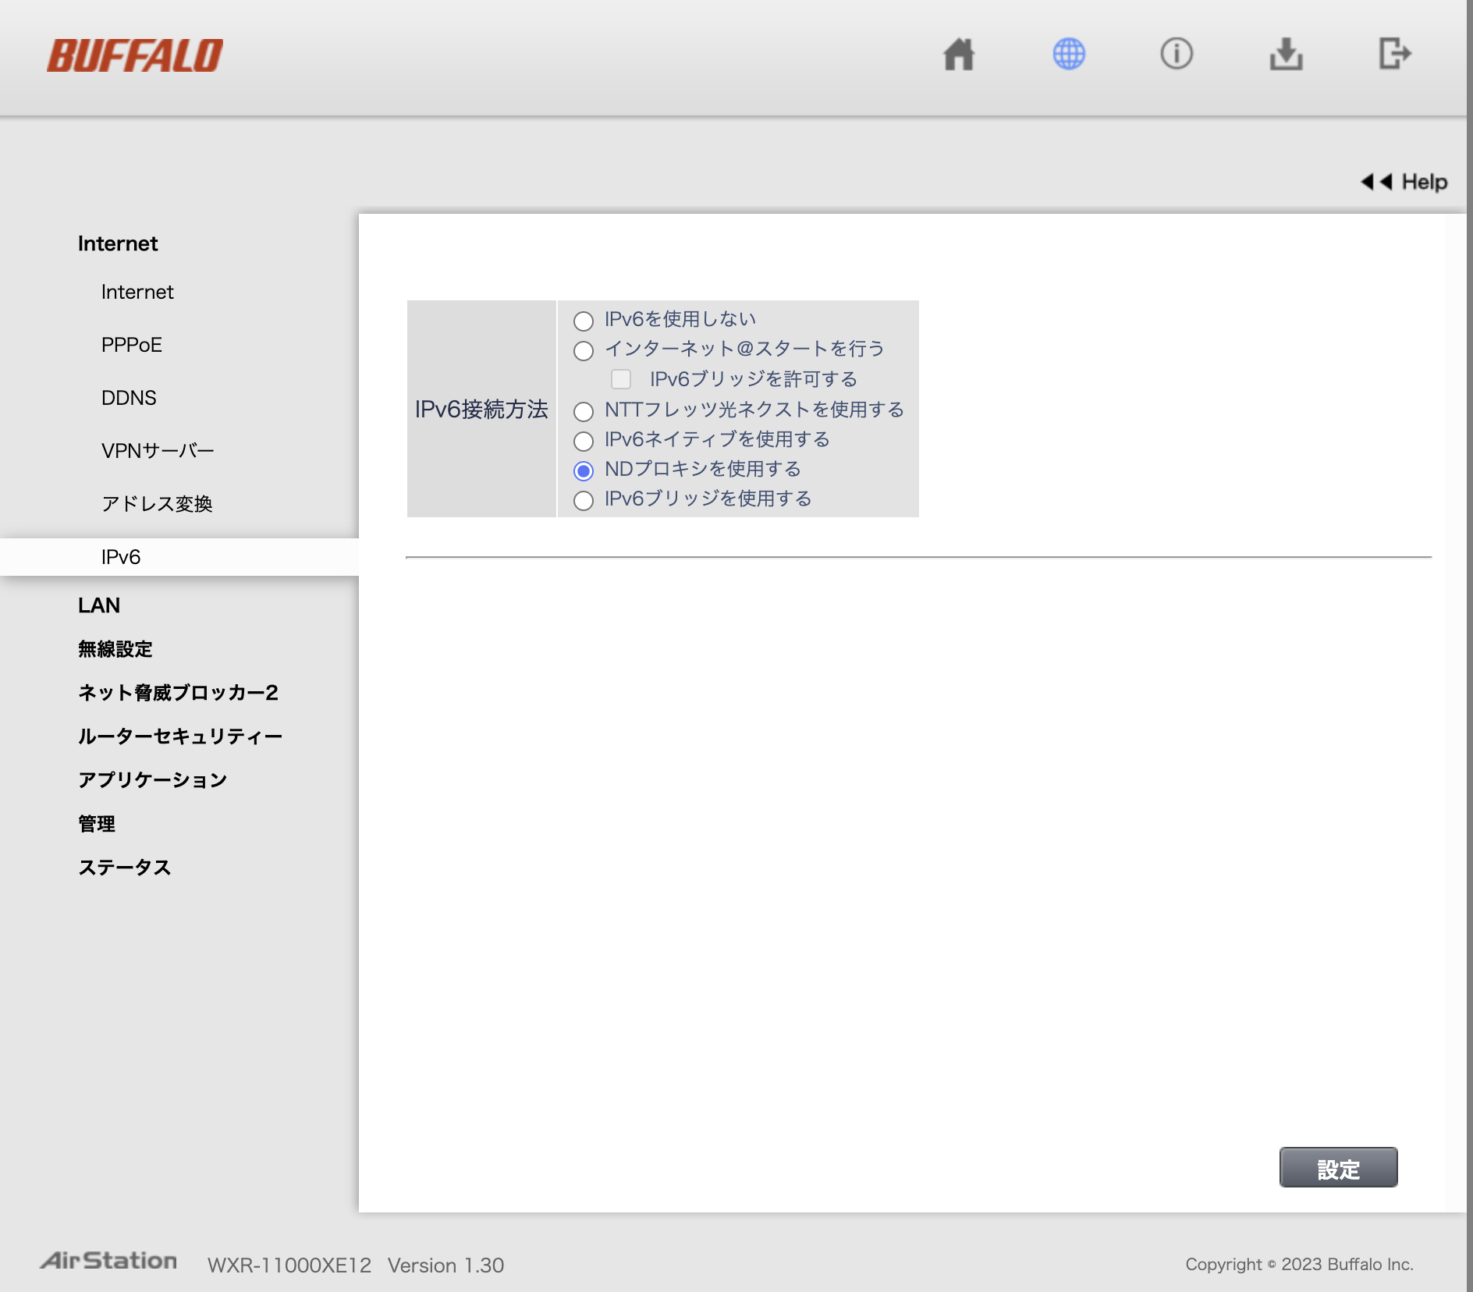Go to the home icon in header

pyautogui.click(x=959, y=55)
